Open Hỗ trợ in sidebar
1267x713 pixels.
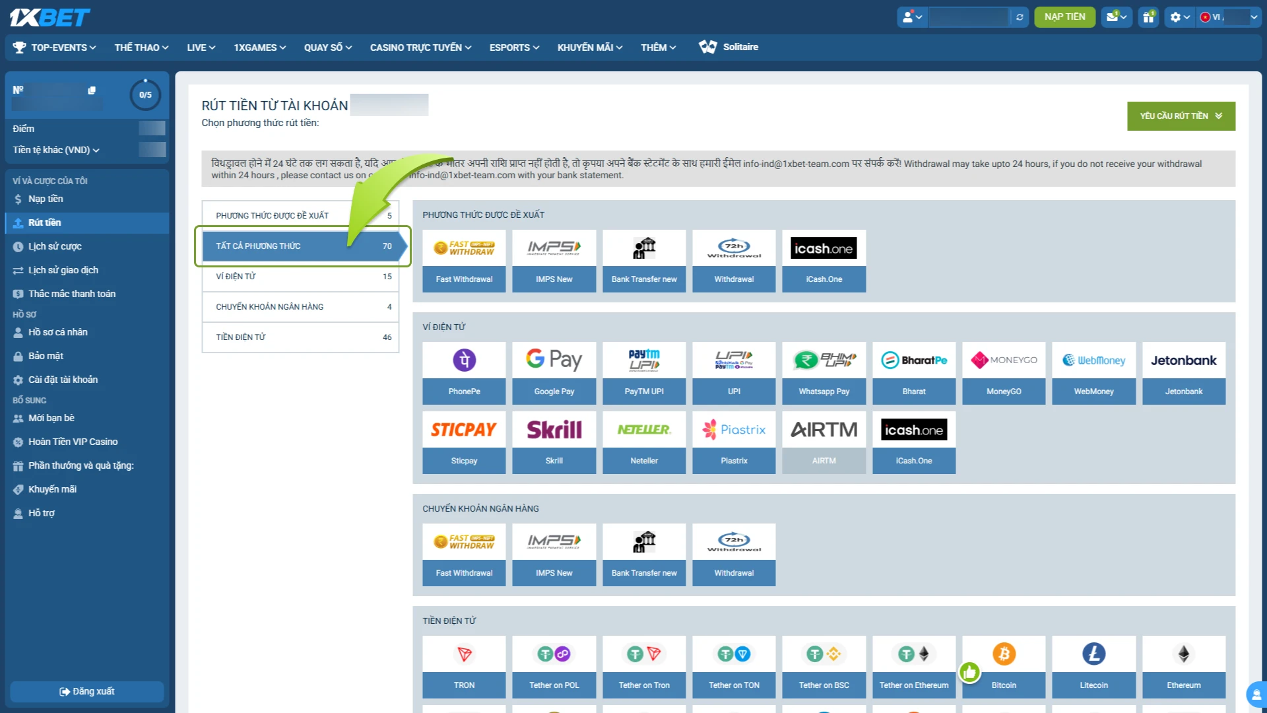[87, 513]
